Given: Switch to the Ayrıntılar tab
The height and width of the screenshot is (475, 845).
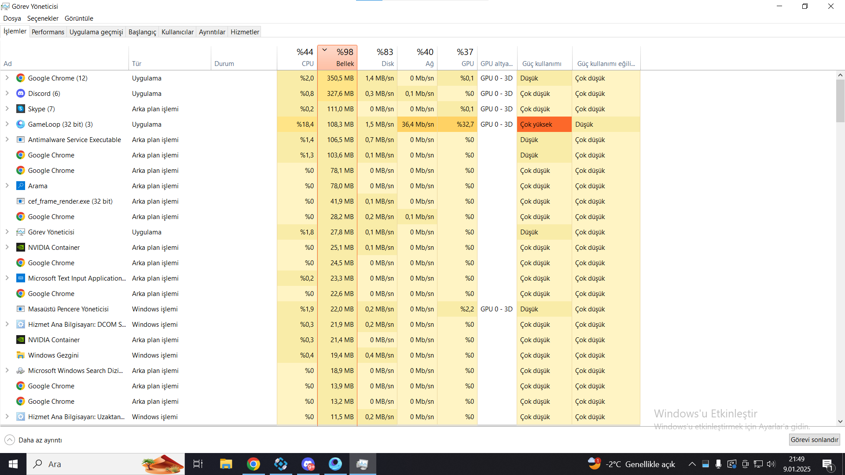Looking at the screenshot, I should coord(212,32).
